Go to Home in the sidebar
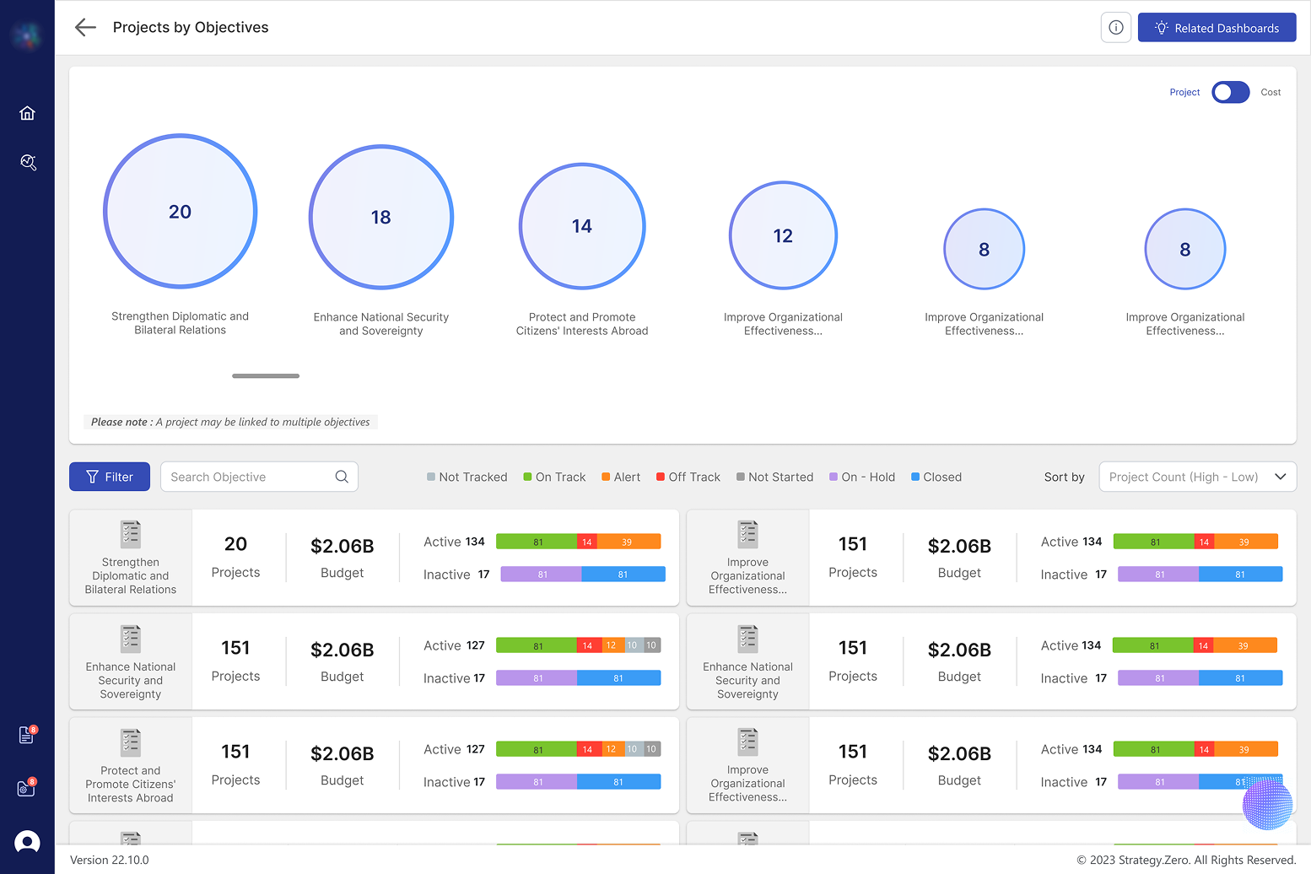Viewport: 1311px width, 874px height. coord(27,113)
